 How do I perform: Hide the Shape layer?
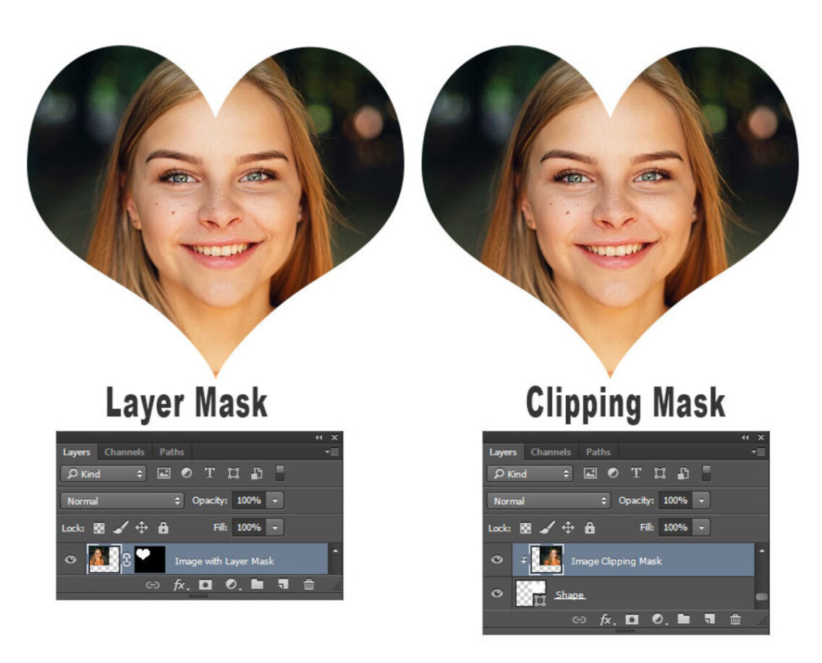[x=496, y=594]
